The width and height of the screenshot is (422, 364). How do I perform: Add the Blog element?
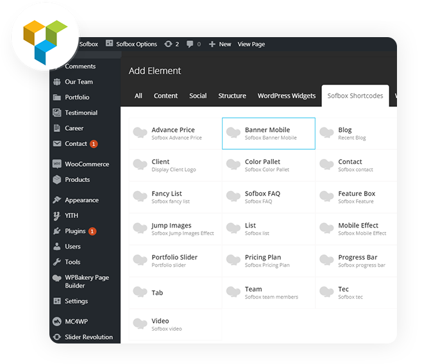click(x=356, y=133)
